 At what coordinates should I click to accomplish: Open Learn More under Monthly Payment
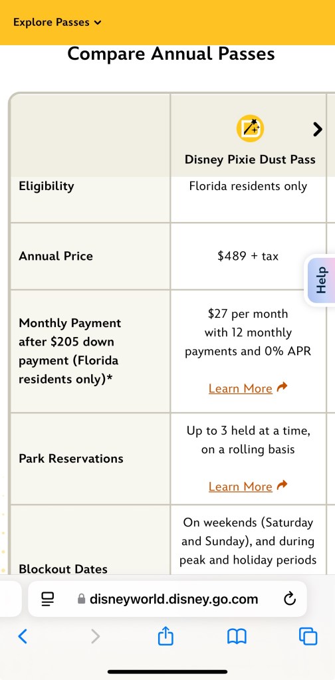[241, 388]
